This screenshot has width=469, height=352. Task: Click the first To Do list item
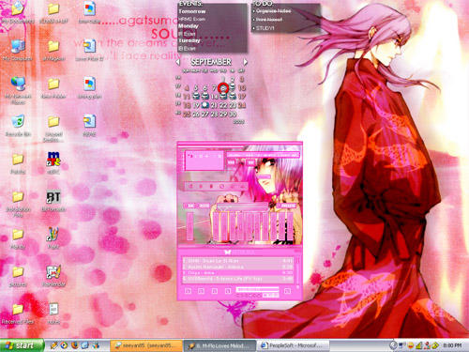tap(272, 11)
